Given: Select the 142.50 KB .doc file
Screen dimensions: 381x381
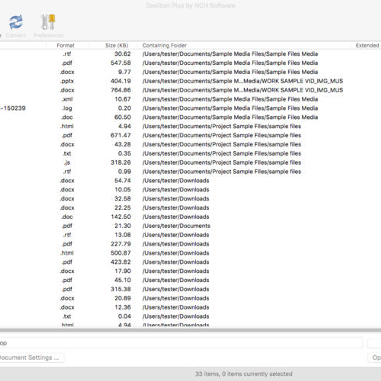Looking at the screenshot, I should tap(190, 217).
